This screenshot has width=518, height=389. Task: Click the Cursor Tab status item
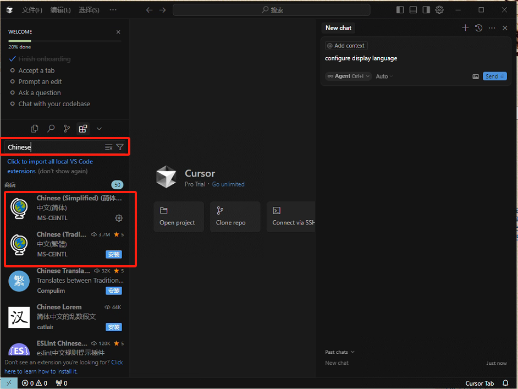click(480, 383)
